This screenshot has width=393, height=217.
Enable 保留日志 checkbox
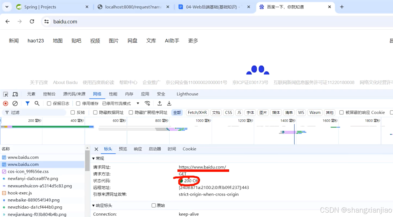pyautogui.click(x=49, y=104)
